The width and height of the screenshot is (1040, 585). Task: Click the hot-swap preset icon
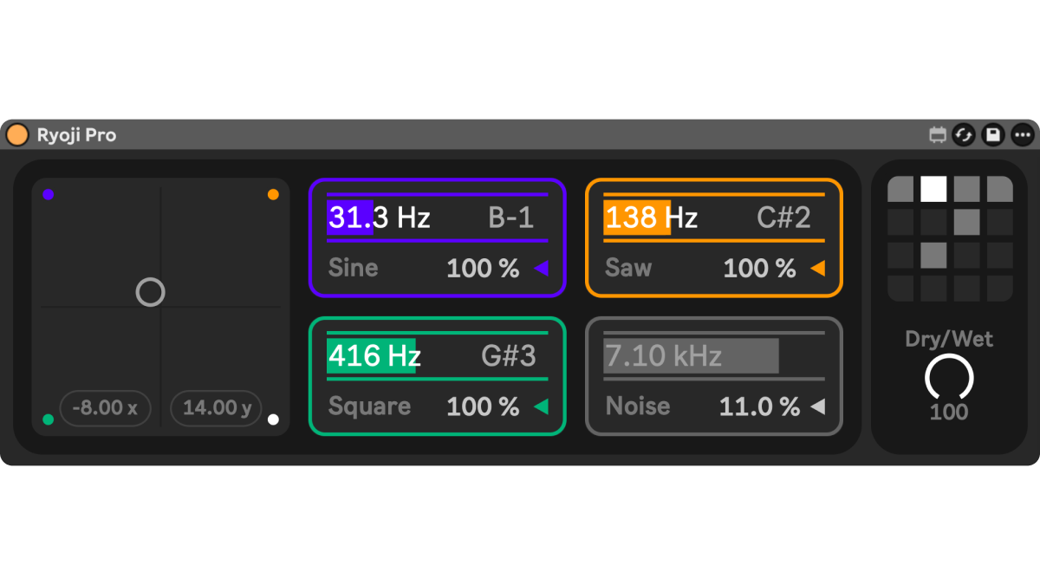[x=964, y=135]
